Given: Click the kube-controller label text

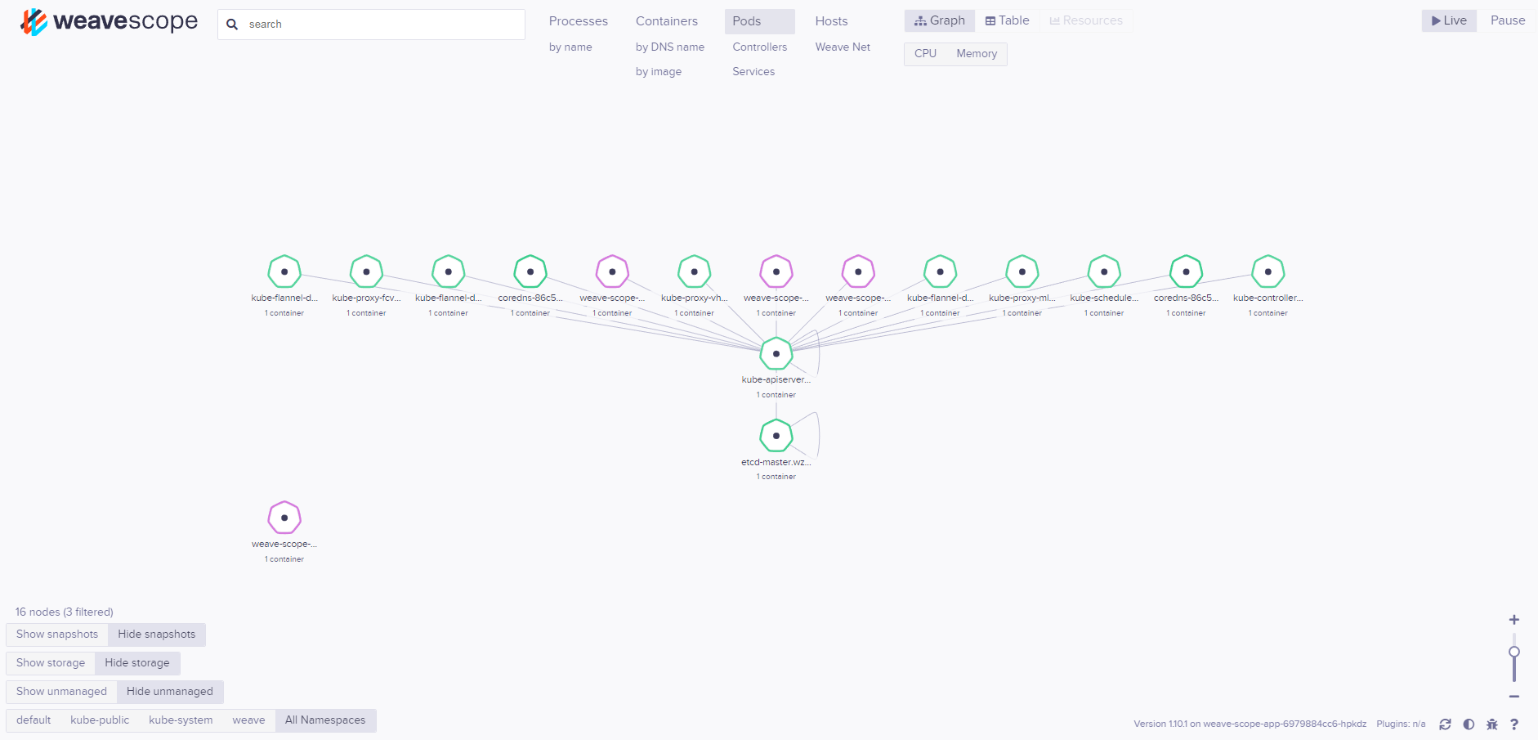Looking at the screenshot, I should pyautogui.click(x=1268, y=298).
